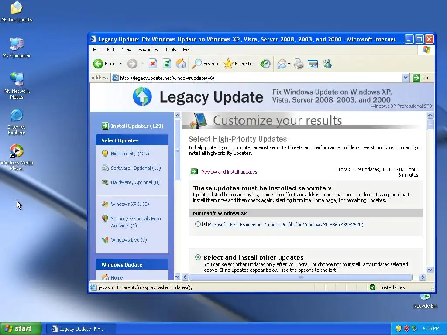Click Legacy Update taskbar button
The width and height of the screenshot is (447, 335).
81,329
